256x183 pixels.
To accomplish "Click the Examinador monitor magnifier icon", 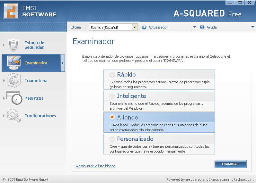I will [14, 63].
